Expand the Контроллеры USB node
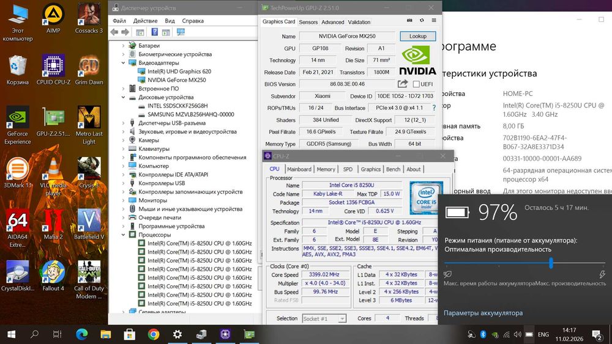 [x=124, y=183]
